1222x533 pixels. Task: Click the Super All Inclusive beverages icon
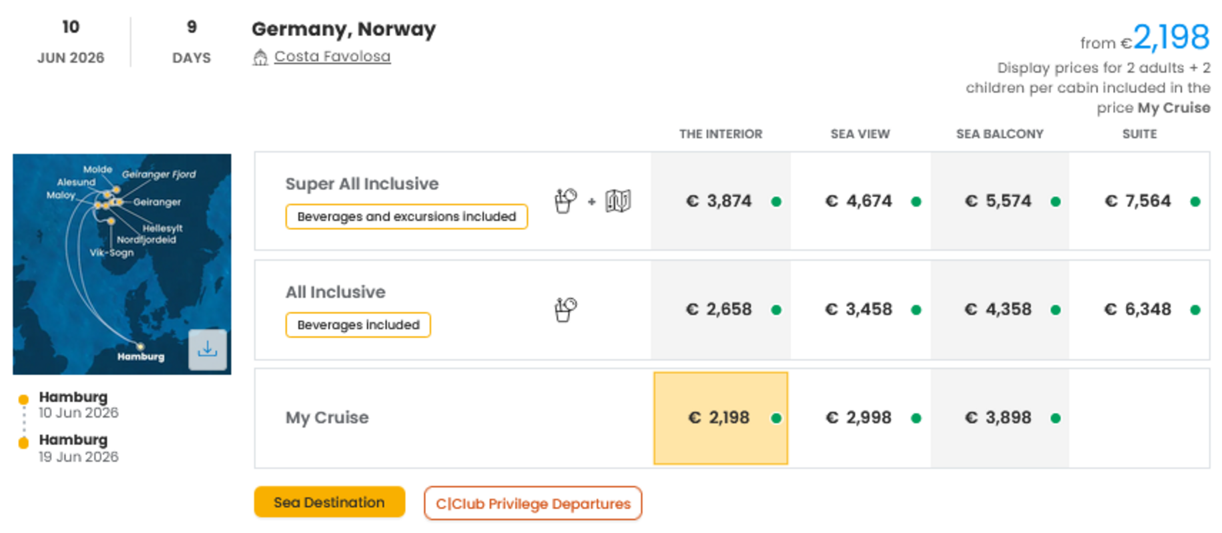[565, 201]
